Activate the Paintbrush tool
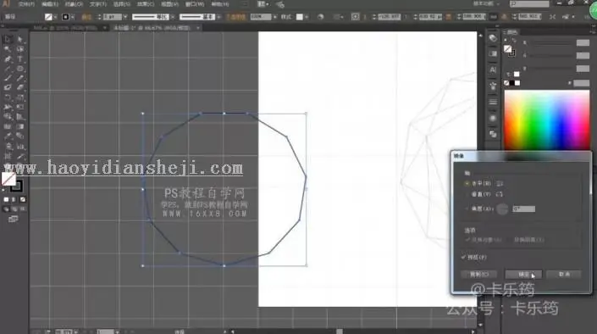Image resolution: width=597 pixels, height=334 pixels. coord(8,78)
